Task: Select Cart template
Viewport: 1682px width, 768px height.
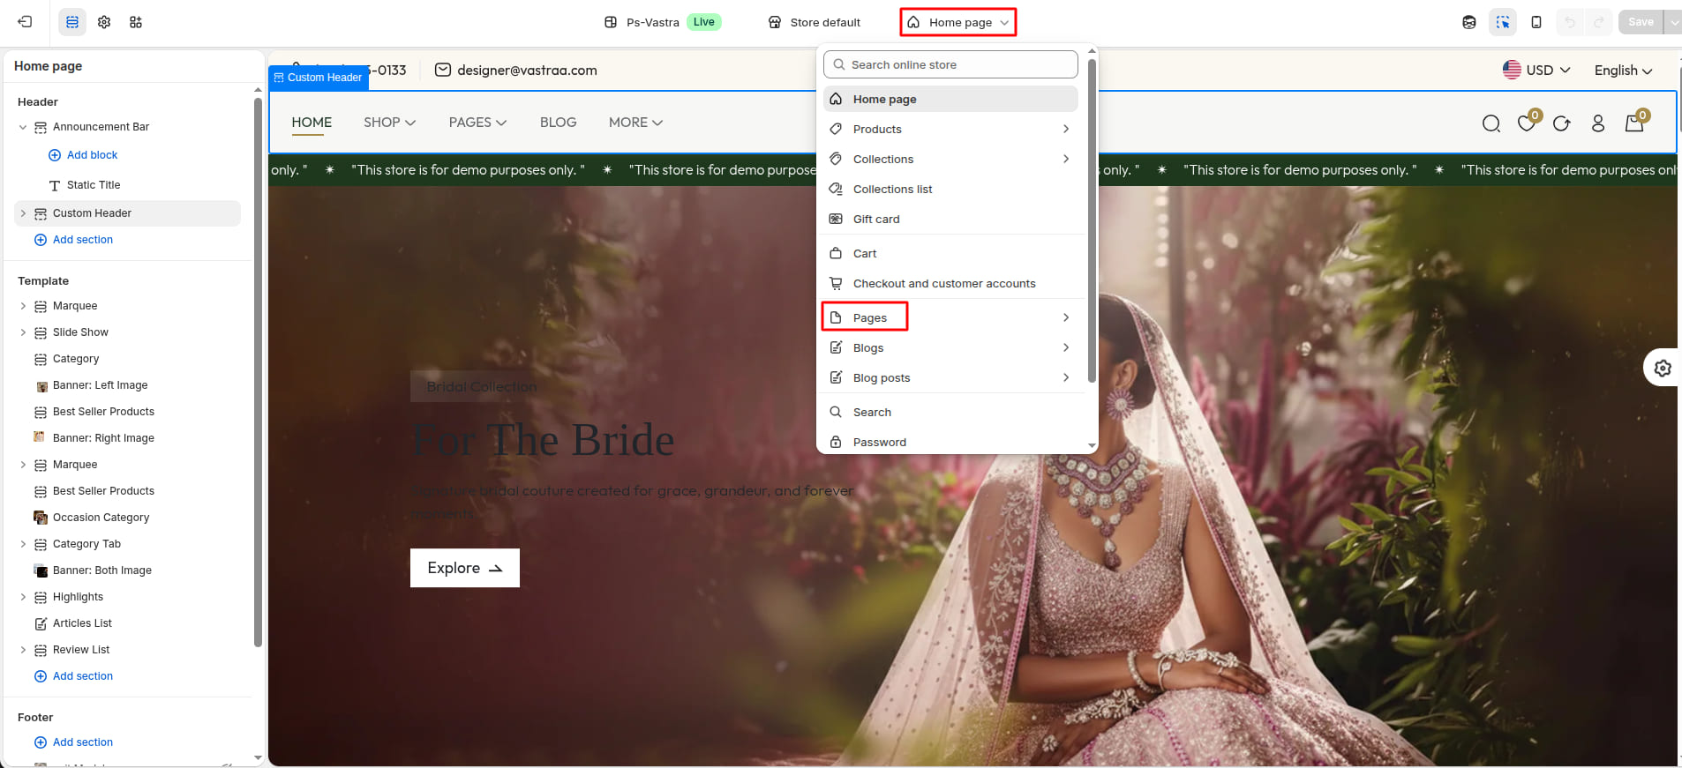Action: pos(950,253)
